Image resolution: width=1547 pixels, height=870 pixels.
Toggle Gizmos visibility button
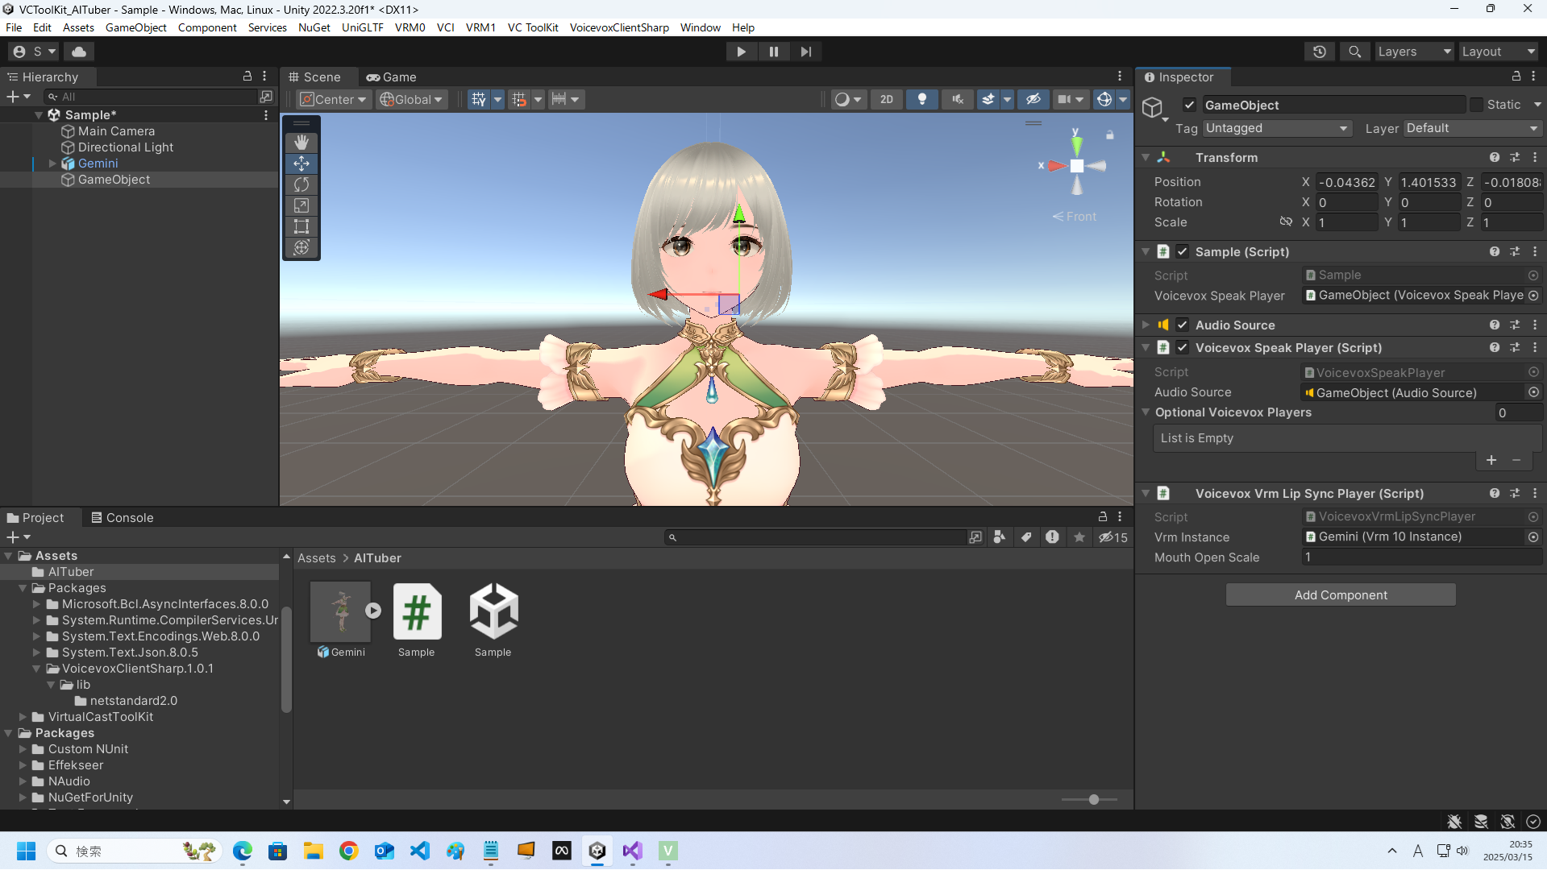coord(1104,99)
